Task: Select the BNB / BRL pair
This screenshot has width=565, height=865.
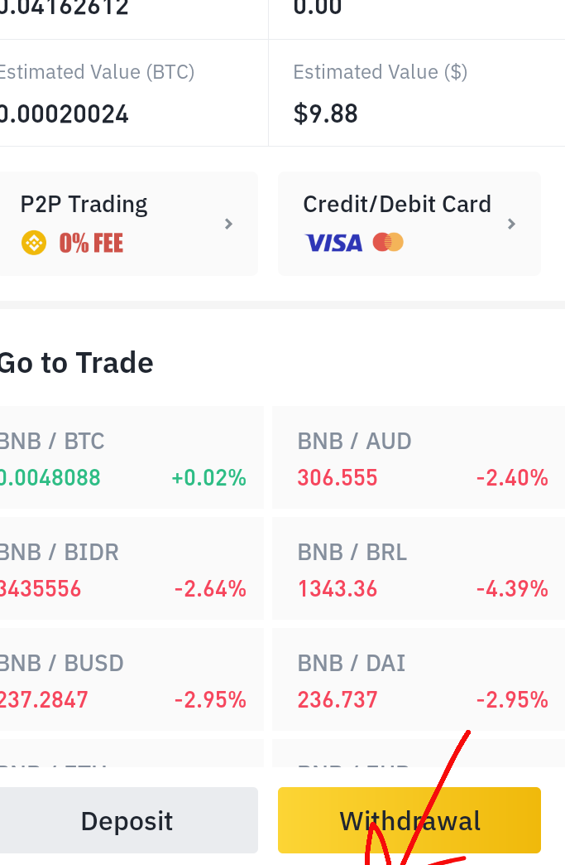Action: click(x=419, y=568)
